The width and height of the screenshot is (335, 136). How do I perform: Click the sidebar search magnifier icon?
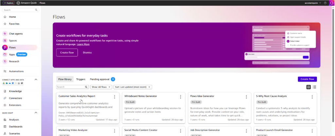tap(36, 10)
